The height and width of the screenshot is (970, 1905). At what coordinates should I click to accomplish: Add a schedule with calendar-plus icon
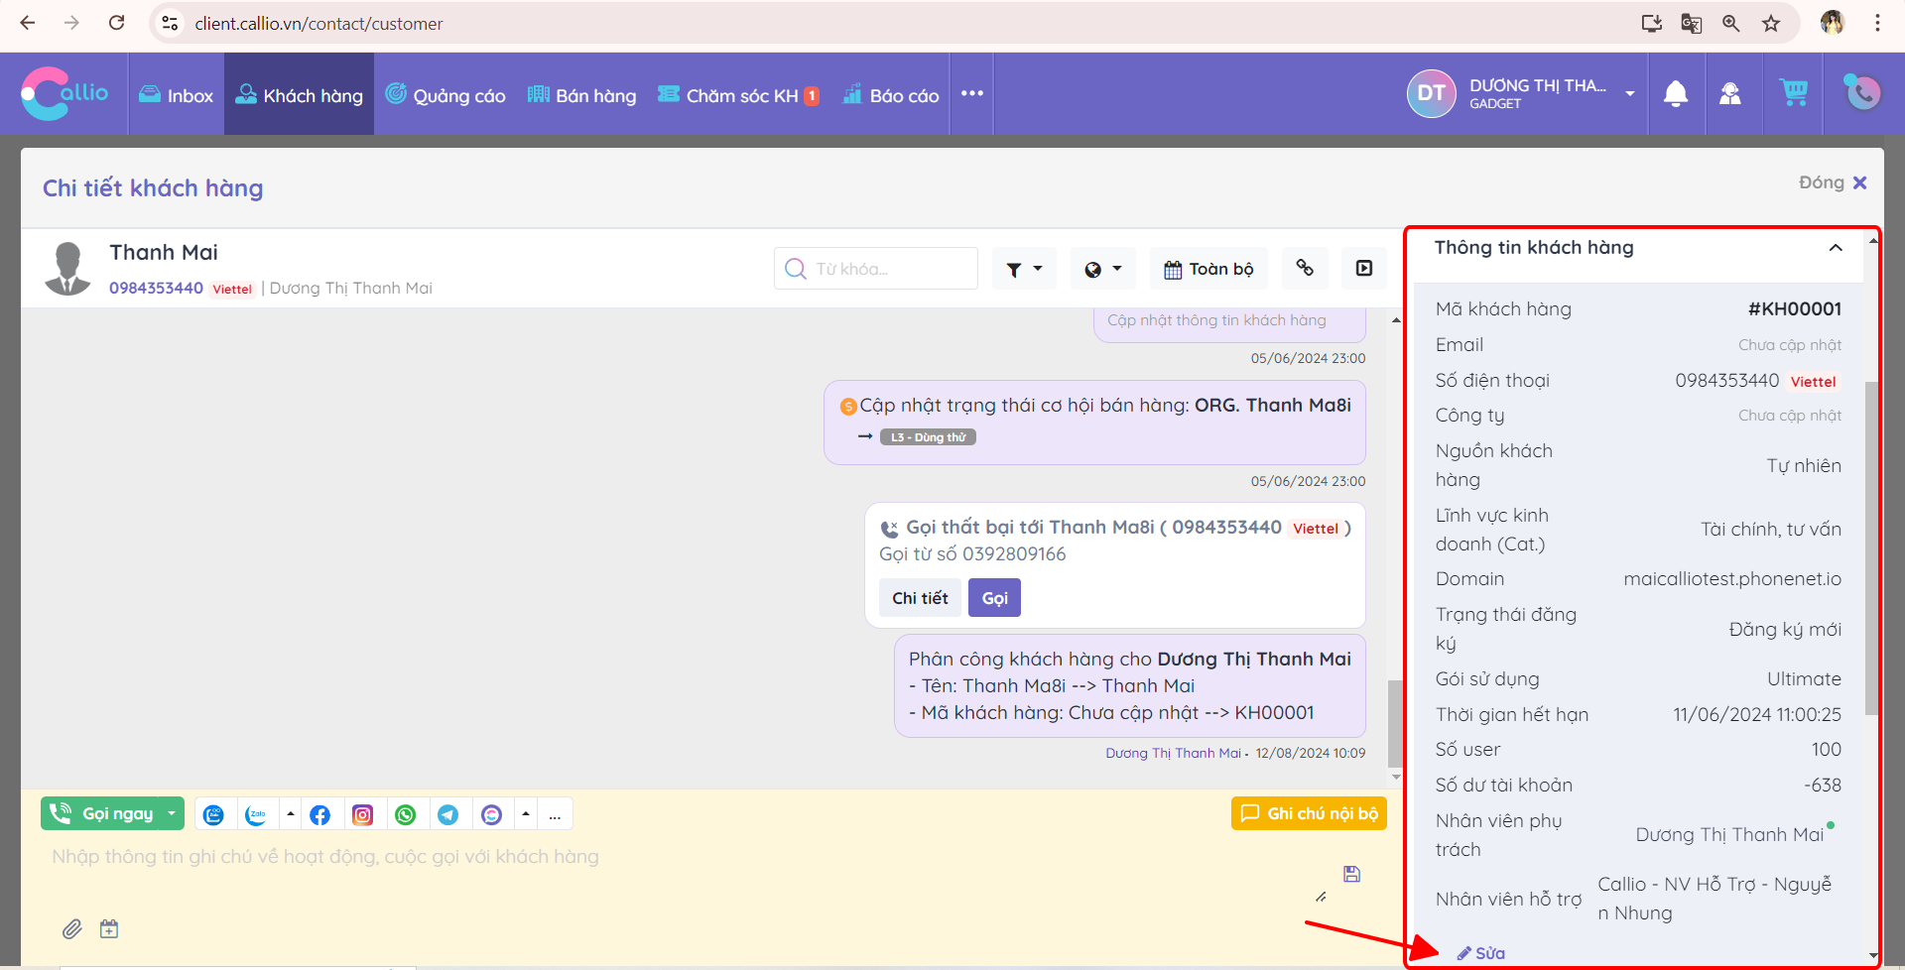(x=109, y=929)
